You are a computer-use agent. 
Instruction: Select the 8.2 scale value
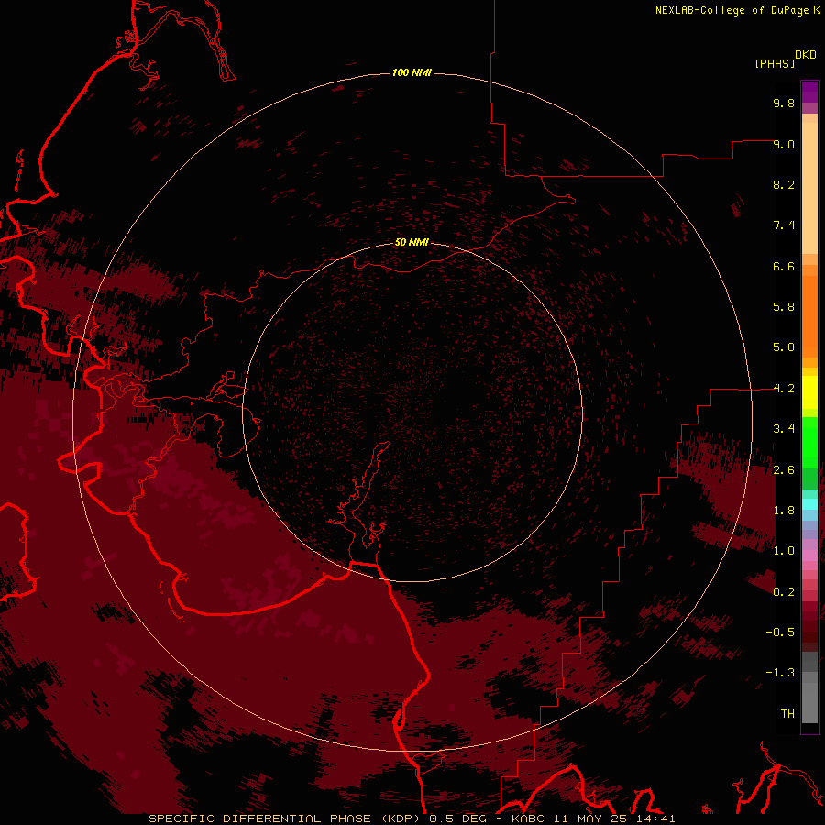[784, 184]
